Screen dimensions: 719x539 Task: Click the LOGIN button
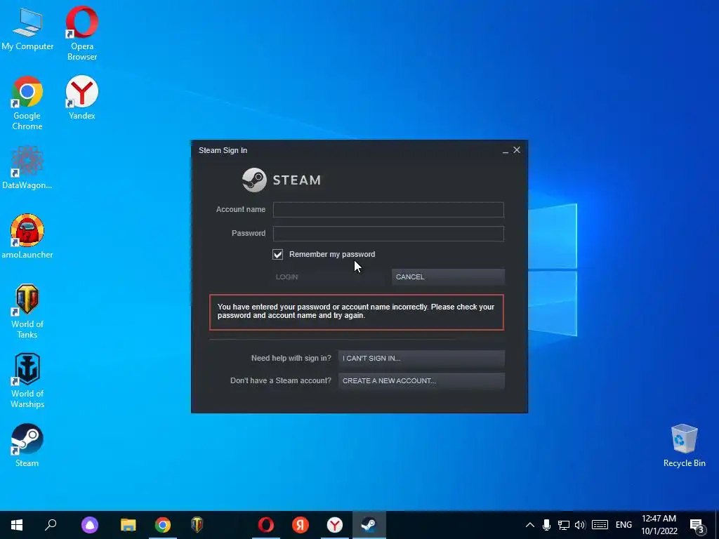click(329, 277)
